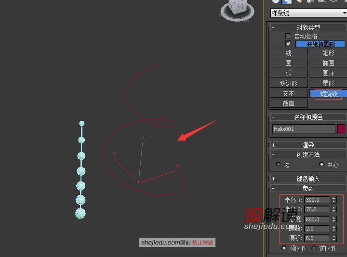Enable the 自动栅格 checkbox
Screen dimensions: 347x257
tap(288, 36)
